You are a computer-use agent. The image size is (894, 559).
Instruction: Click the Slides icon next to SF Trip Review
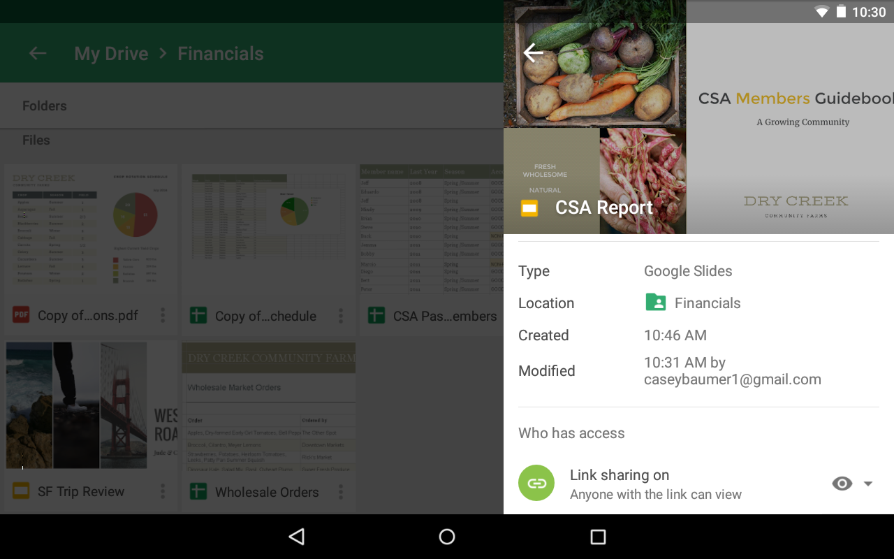(21, 491)
